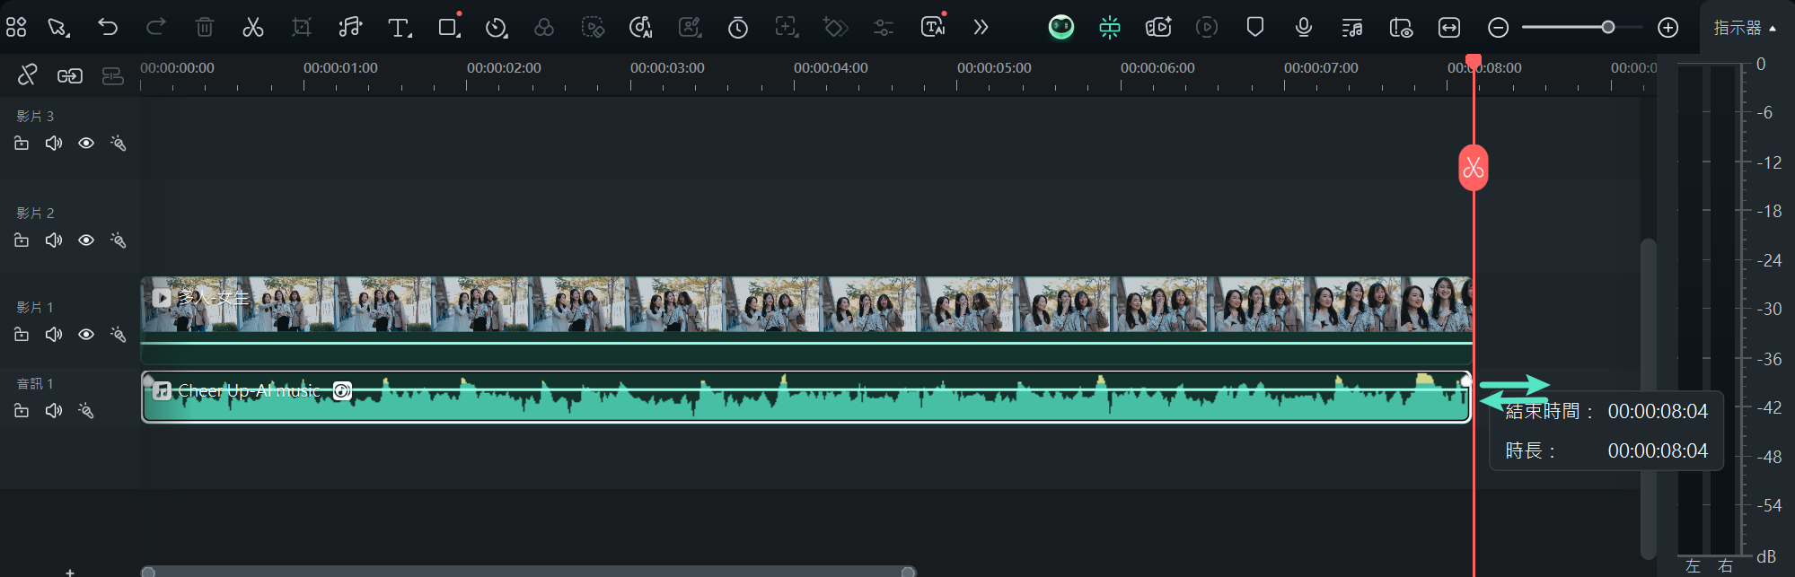Open the 指示器 dropdown

coord(1745,28)
